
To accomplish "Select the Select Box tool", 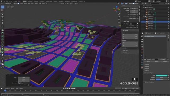I will (2, 7).
